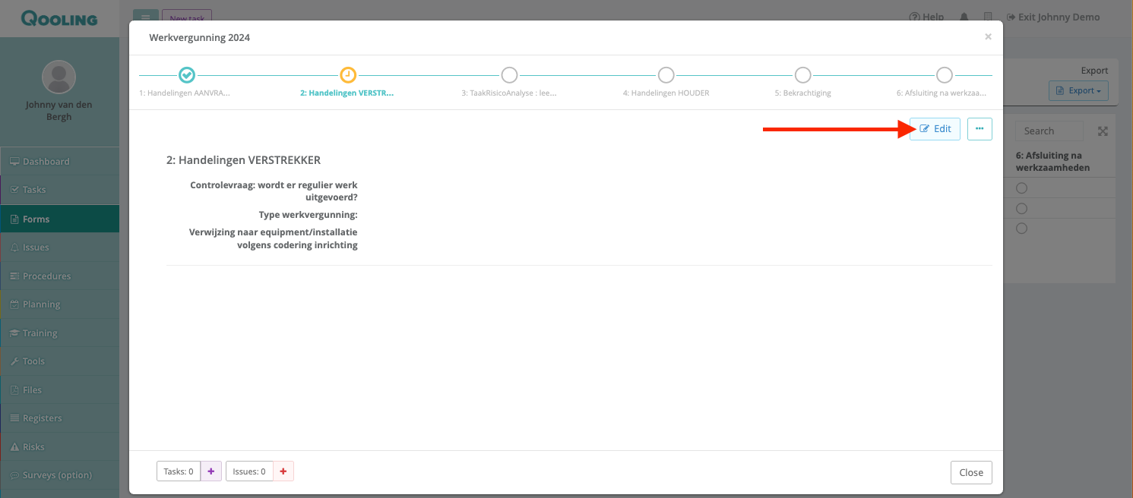1133x498 pixels.
Task: Open Files in the sidebar
Action: pos(59,389)
